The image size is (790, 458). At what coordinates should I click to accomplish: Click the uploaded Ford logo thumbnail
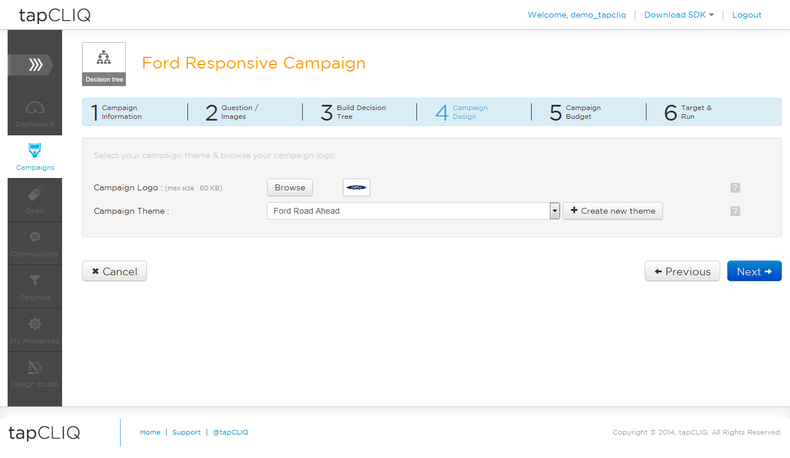pyautogui.click(x=356, y=187)
